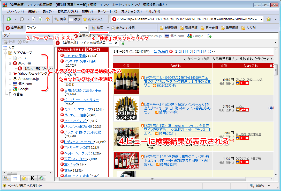The width and height of the screenshot is (281, 191).
Task: Switch to the Google tab
Action: pyautogui.click(x=196, y=36)
